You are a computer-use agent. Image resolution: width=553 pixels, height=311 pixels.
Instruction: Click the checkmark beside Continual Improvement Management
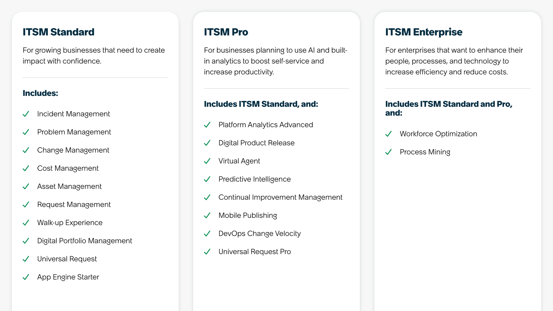(207, 197)
